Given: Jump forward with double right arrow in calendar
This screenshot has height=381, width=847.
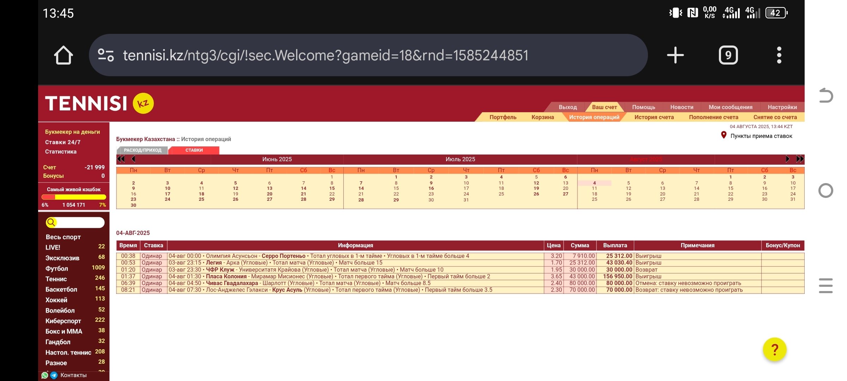Looking at the screenshot, I should tap(800, 159).
